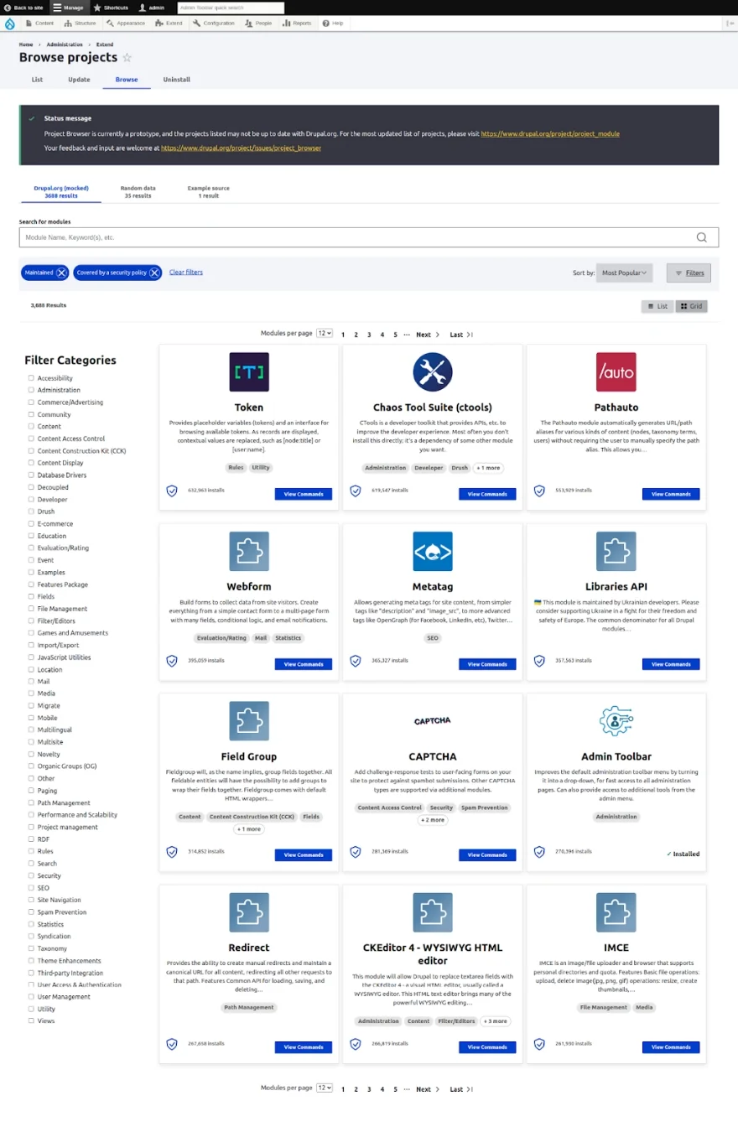Select the Pathauto module icon
The height and width of the screenshot is (1132, 738).
pos(616,371)
